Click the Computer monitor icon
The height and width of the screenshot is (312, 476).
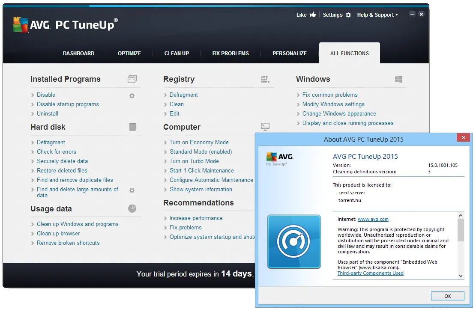click(x=265, y=127)
